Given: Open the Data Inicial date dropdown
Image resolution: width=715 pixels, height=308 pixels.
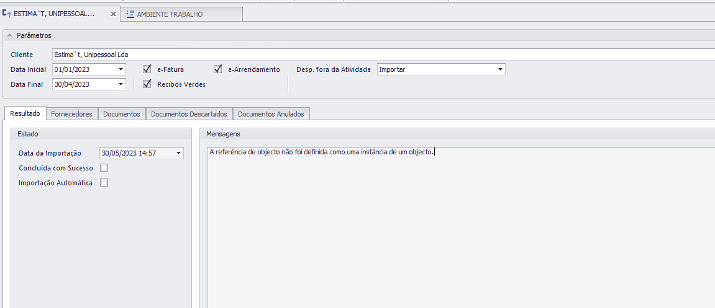Looking at the screenshot, I should point(121,69).
